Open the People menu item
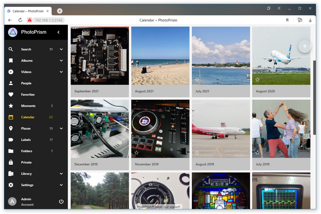Image resolution: width=321 pixels, height=214 pixels. click(x=36, y=83)
